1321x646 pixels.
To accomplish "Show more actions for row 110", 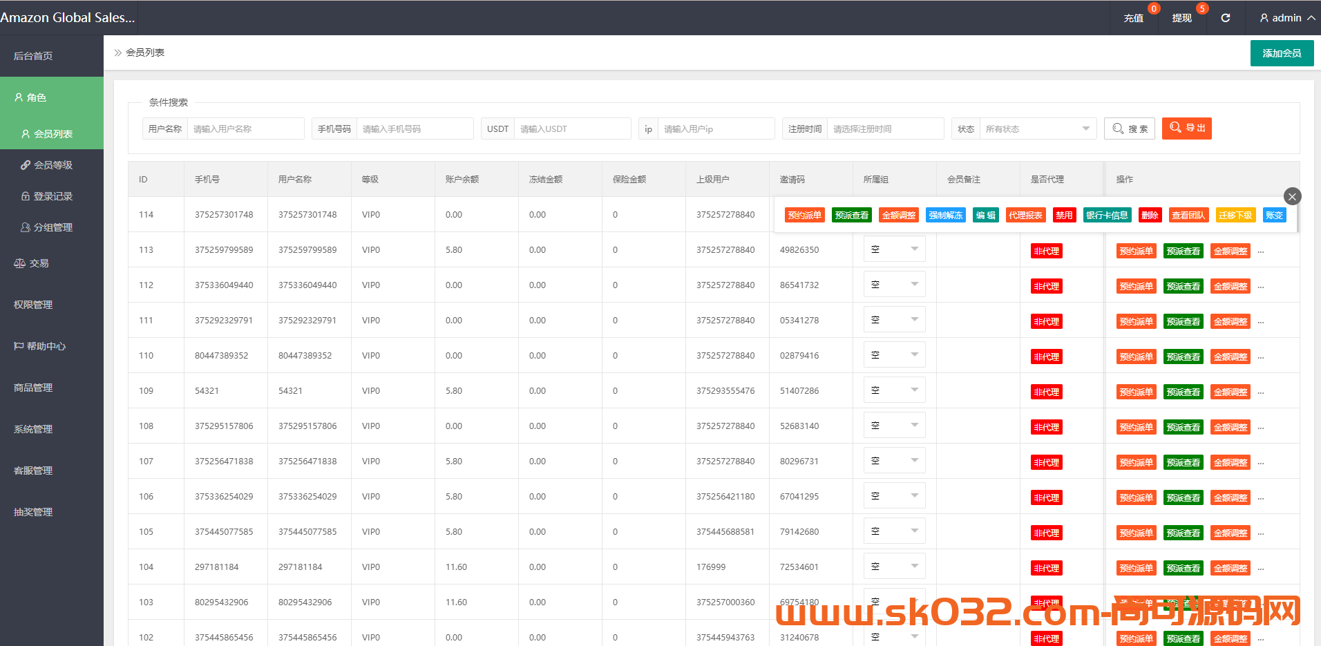I will (x=1261, y=357).
